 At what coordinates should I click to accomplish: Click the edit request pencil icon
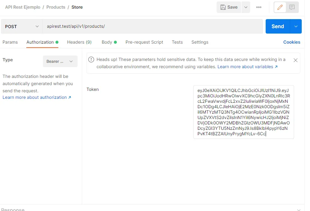(x=280, y=7)
